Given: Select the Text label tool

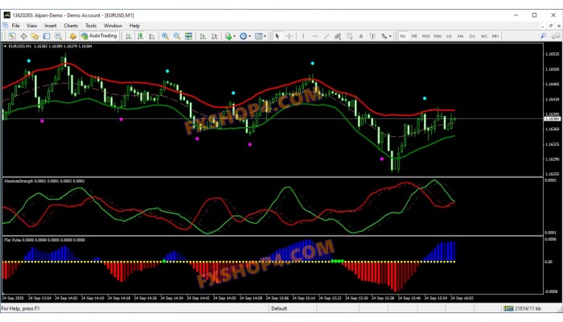Looking at the screenshot, I should pyautogui.click(x=360, y=35).
